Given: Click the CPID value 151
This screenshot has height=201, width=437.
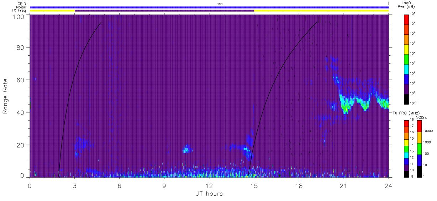Looking at the screenshot, I should click(x=220, y=4).
